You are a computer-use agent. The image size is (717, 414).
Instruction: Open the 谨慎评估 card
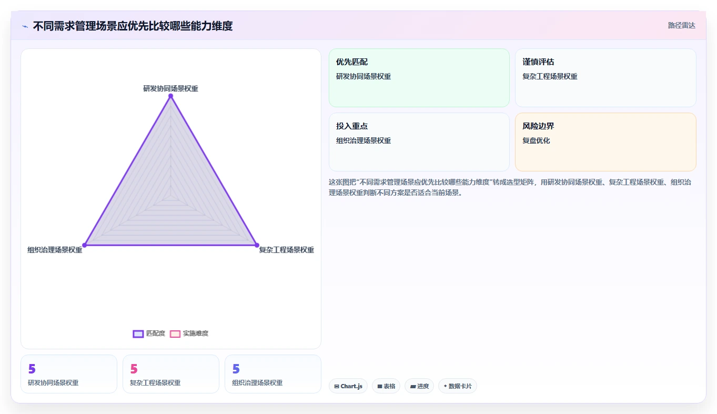(605, 78)
